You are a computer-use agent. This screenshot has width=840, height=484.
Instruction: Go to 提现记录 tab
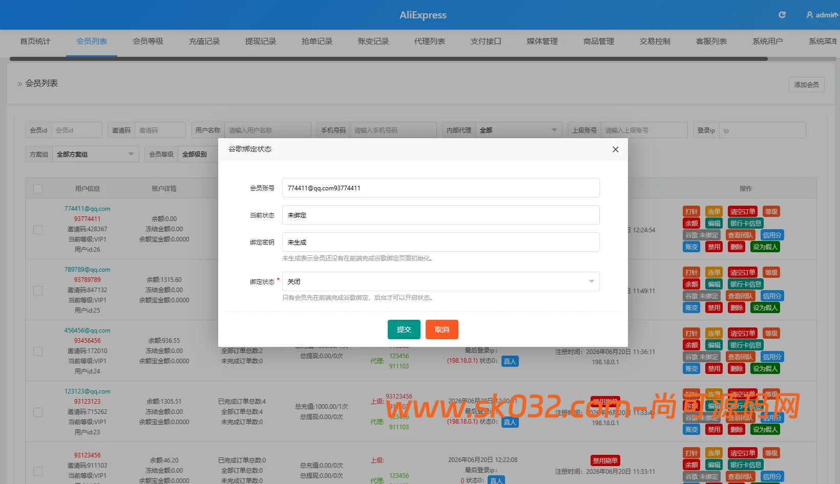pyautogui.click(x=261, y=41)
